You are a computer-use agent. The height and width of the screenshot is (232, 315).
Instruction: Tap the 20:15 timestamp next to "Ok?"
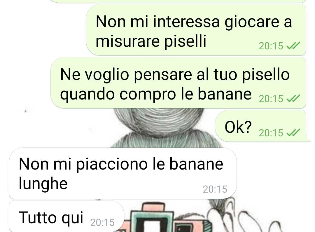point(271,133)
